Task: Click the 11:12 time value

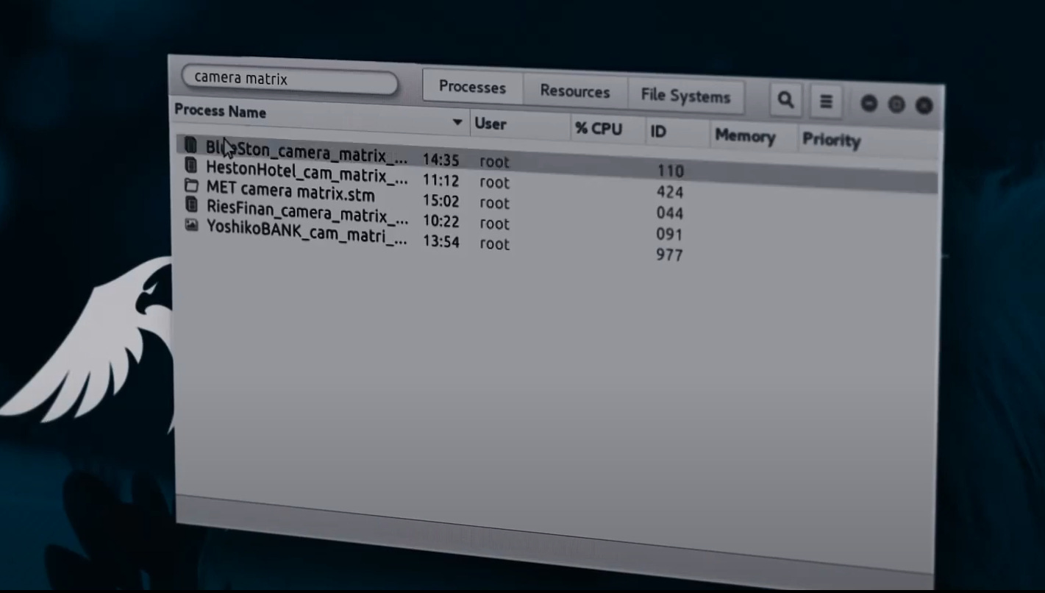Action: click(441, 180)
